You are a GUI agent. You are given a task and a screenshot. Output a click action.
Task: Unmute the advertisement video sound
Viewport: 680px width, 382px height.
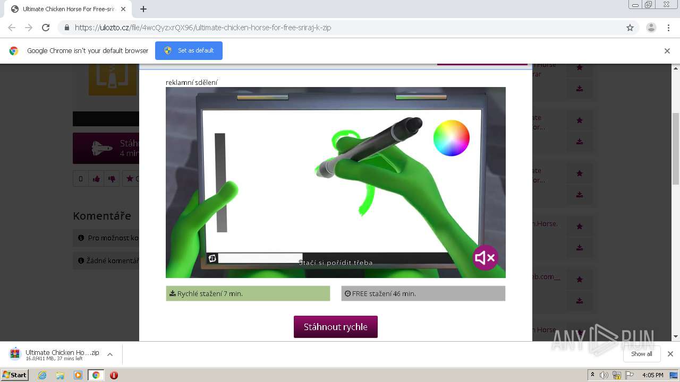pos(485,258)
